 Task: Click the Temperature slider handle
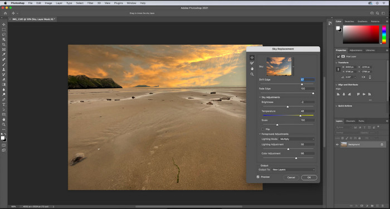[300, 116]
